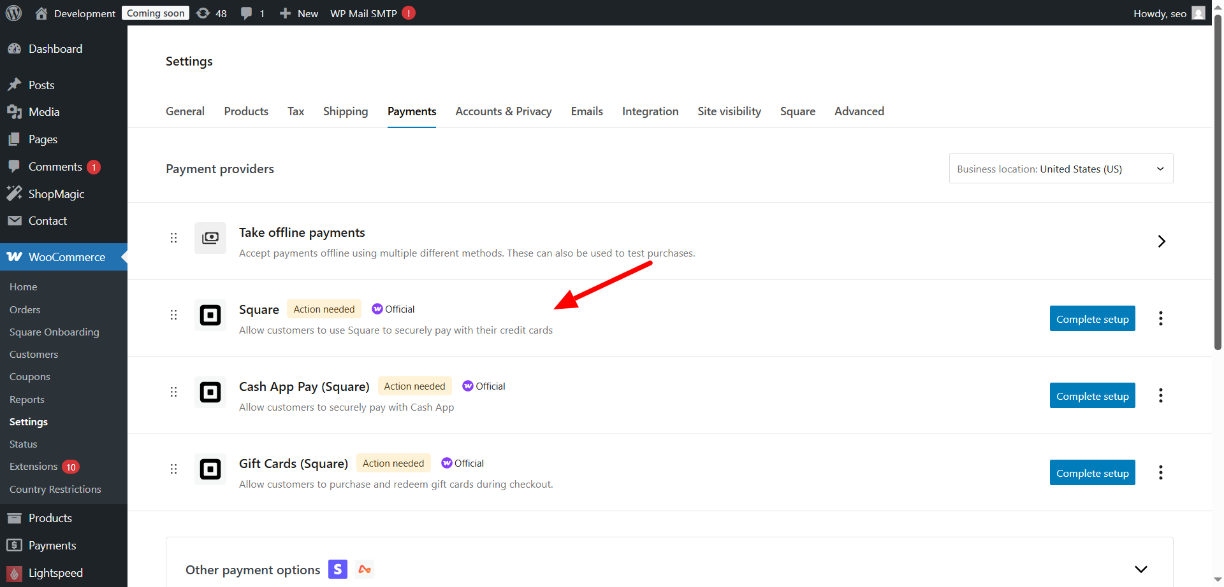The image size is (1224, 587).
Task: Click the Gift Cards Square logo
Action: pyautogui.click(x=210, y=469)
